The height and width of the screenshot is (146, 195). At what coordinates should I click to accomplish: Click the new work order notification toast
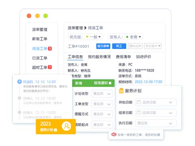click(136, 135)
